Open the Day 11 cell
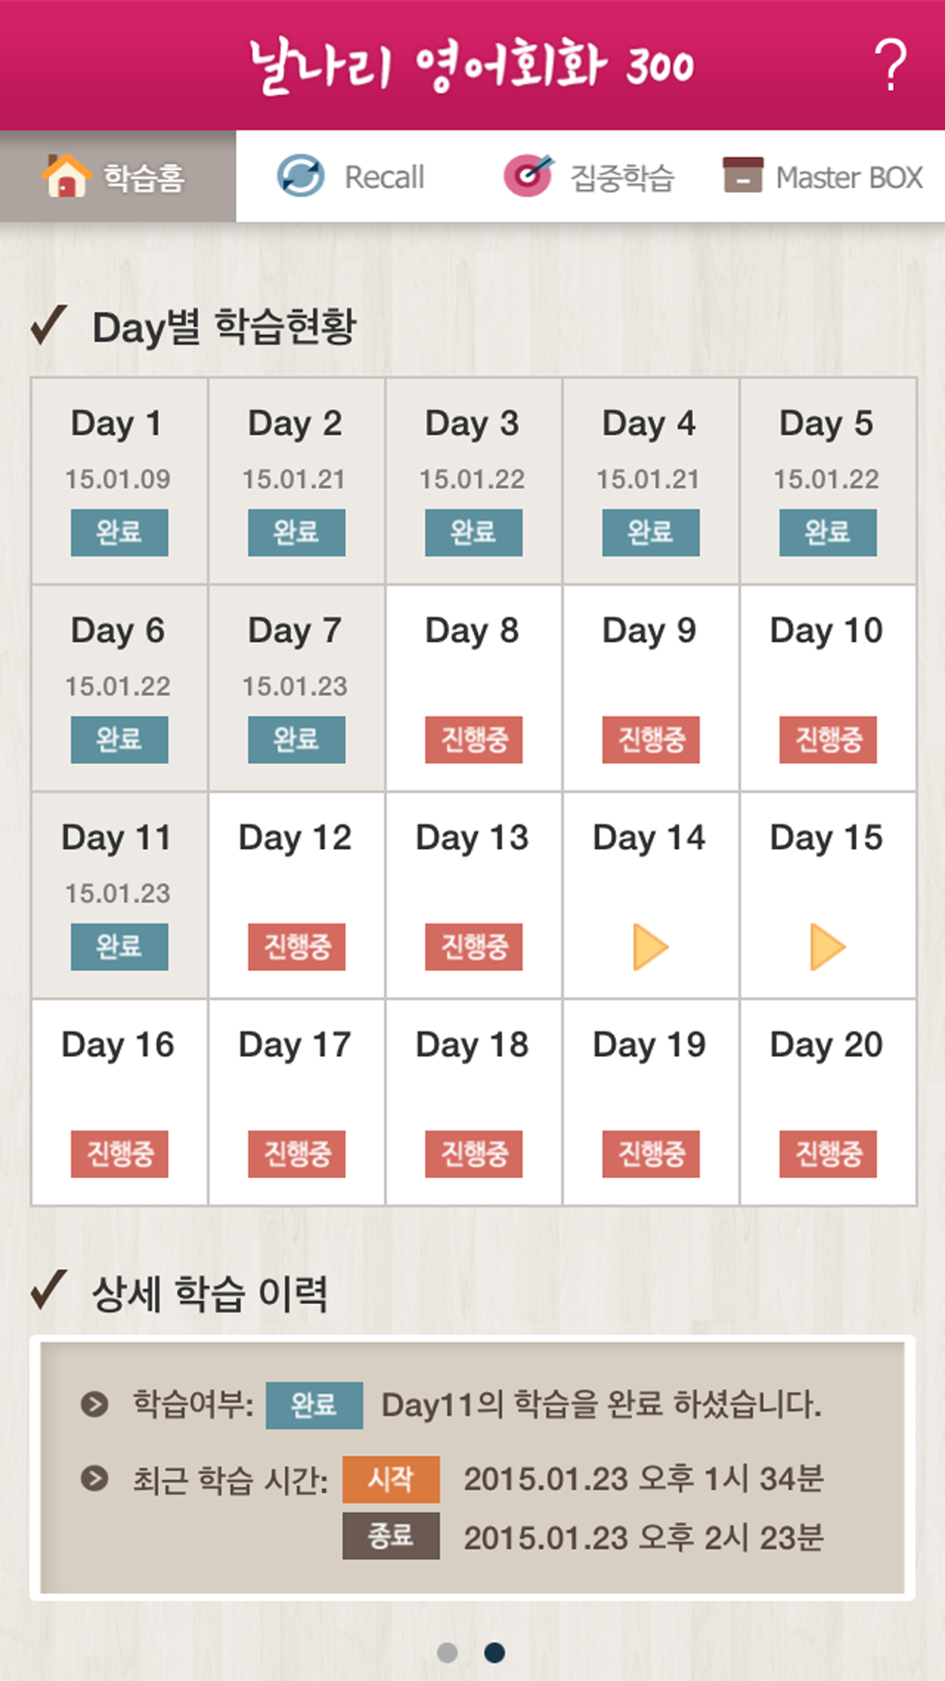 [x=119, y=892]
